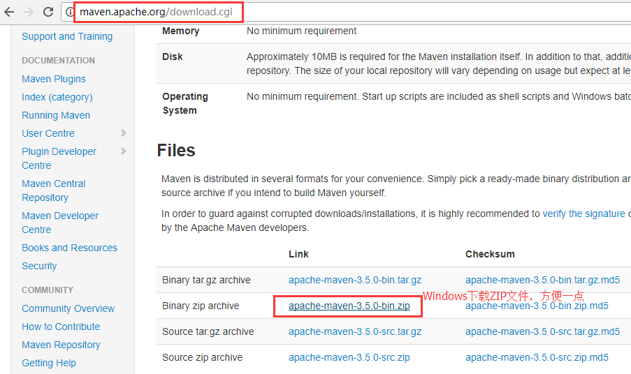The width and height of the screenshot is (631, 374).
Task: Select the Files section heading
Action: coord(176,151)
